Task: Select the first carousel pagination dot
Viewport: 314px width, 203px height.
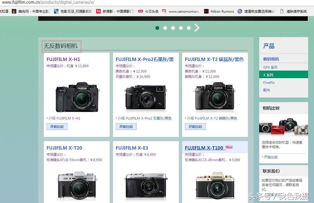Action: pos(157,28)
